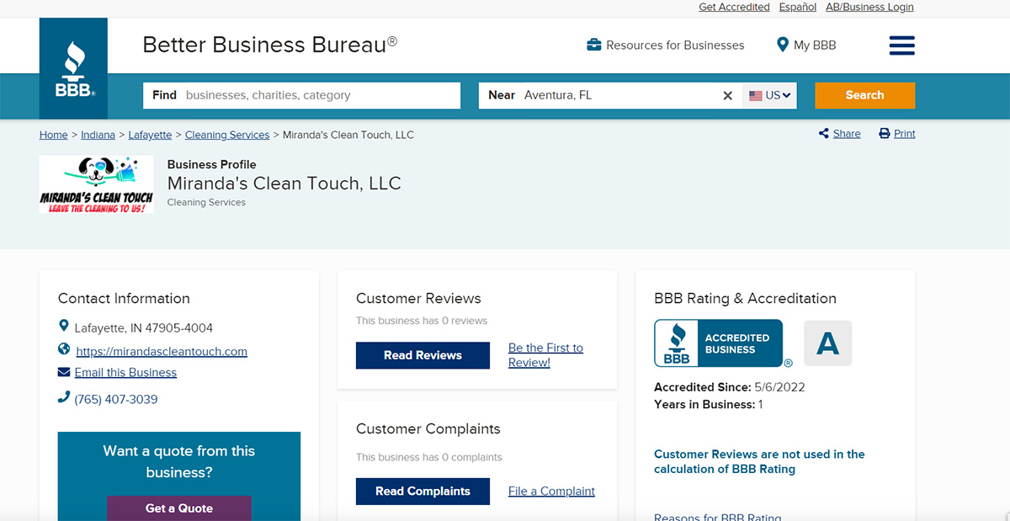Clear the Near location with the X icon
The width and height of the screenshot is (1010, 521).
pyautogui.click(x=728, y=96)
